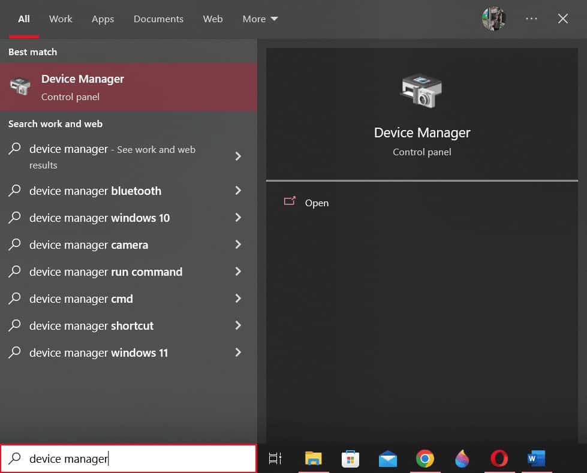Click Open in the preview pane
This screenshot has height=473, width=587.
(x=317, y=203)
